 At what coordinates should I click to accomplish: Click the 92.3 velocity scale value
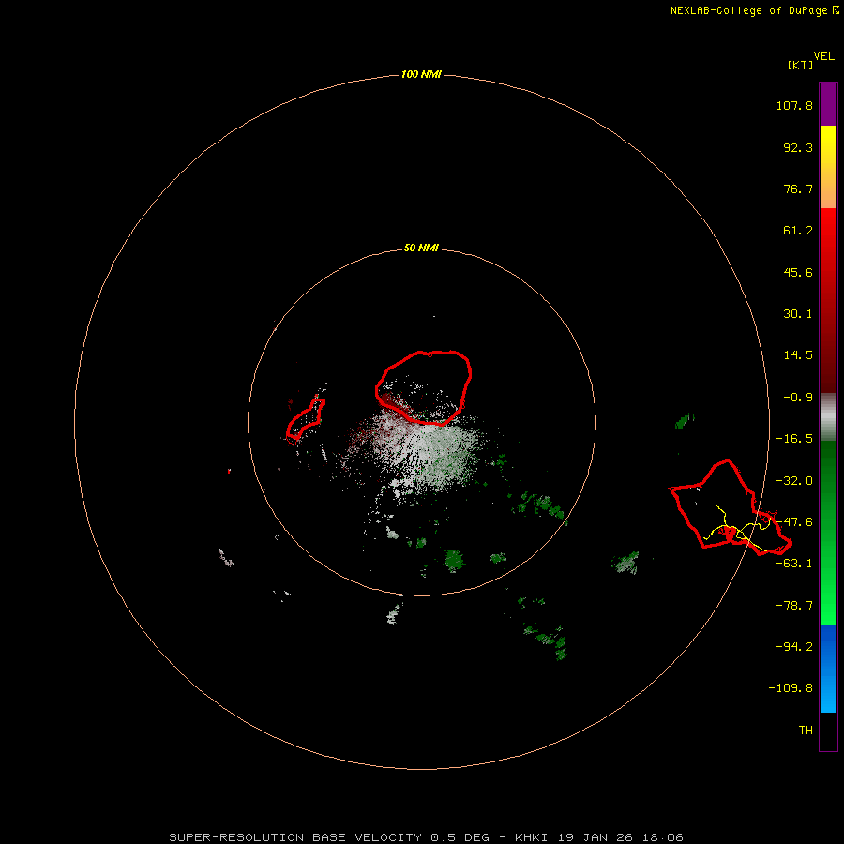tap(798, 147)
